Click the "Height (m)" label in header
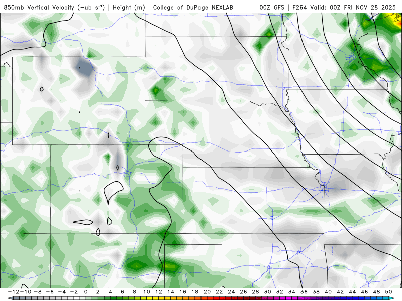Viewport: 402px width, 301px height. coord(129,7)
